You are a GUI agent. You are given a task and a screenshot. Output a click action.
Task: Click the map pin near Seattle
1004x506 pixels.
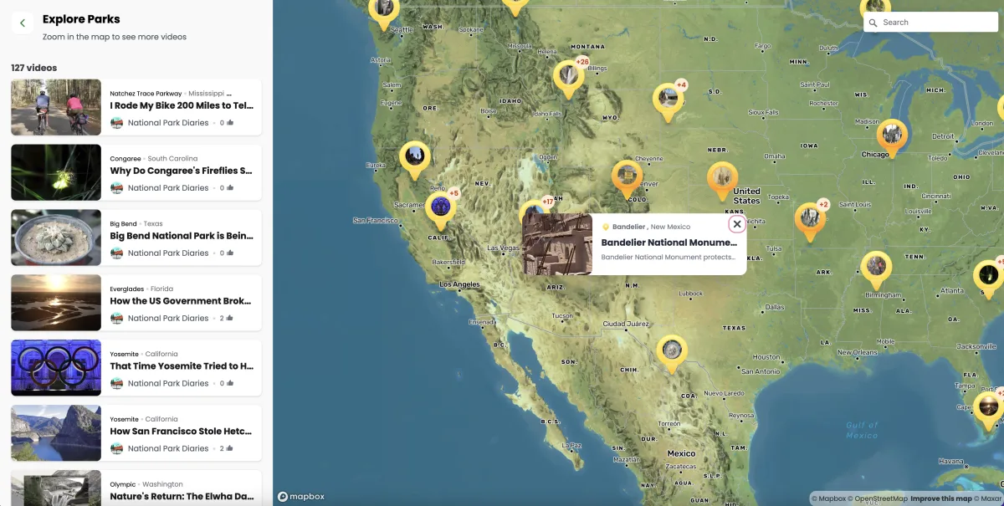coord(384,11)
